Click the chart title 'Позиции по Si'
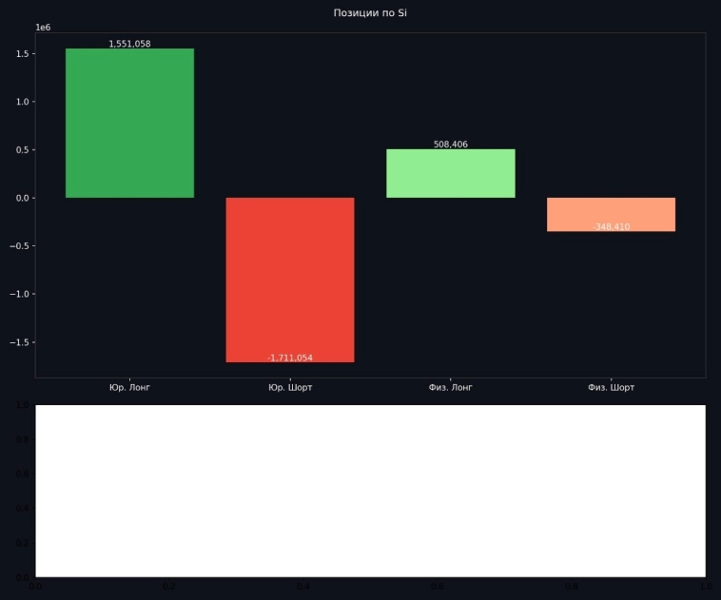This screenshot has width=721, height=600. [370, 12]
